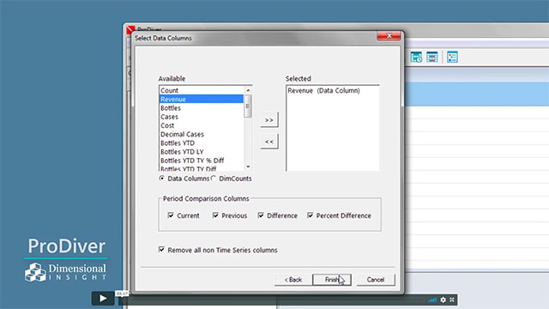Viewport: 549px width, 309px height.
Task: Select Bottles YTD in Available list
Action: click(x=202, y=143)
